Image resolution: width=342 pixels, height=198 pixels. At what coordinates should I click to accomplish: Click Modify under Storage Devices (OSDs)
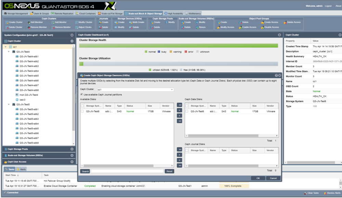click(x=119, y=27)
